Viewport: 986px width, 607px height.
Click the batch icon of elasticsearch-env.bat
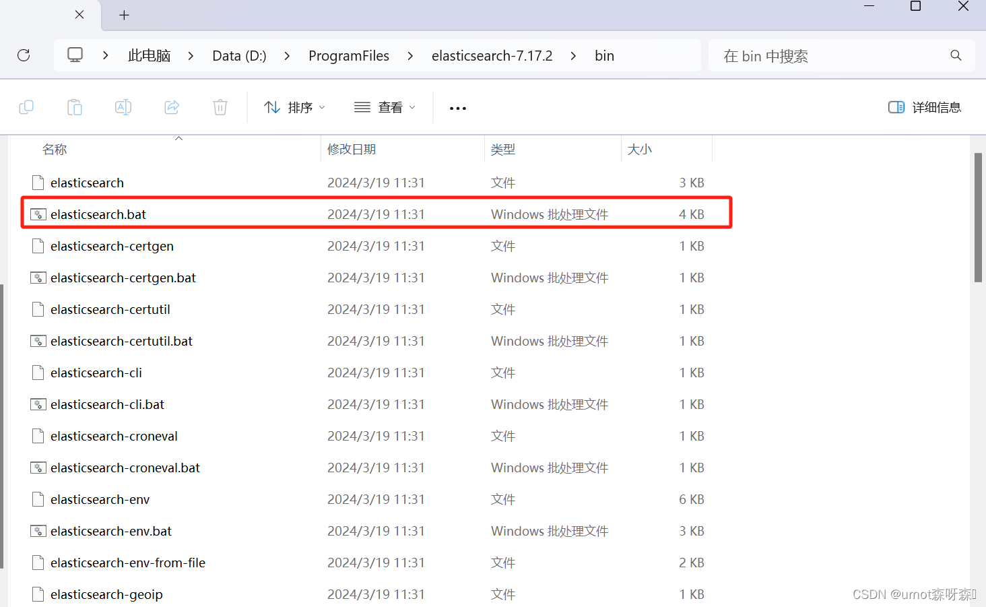click(38, 531)
